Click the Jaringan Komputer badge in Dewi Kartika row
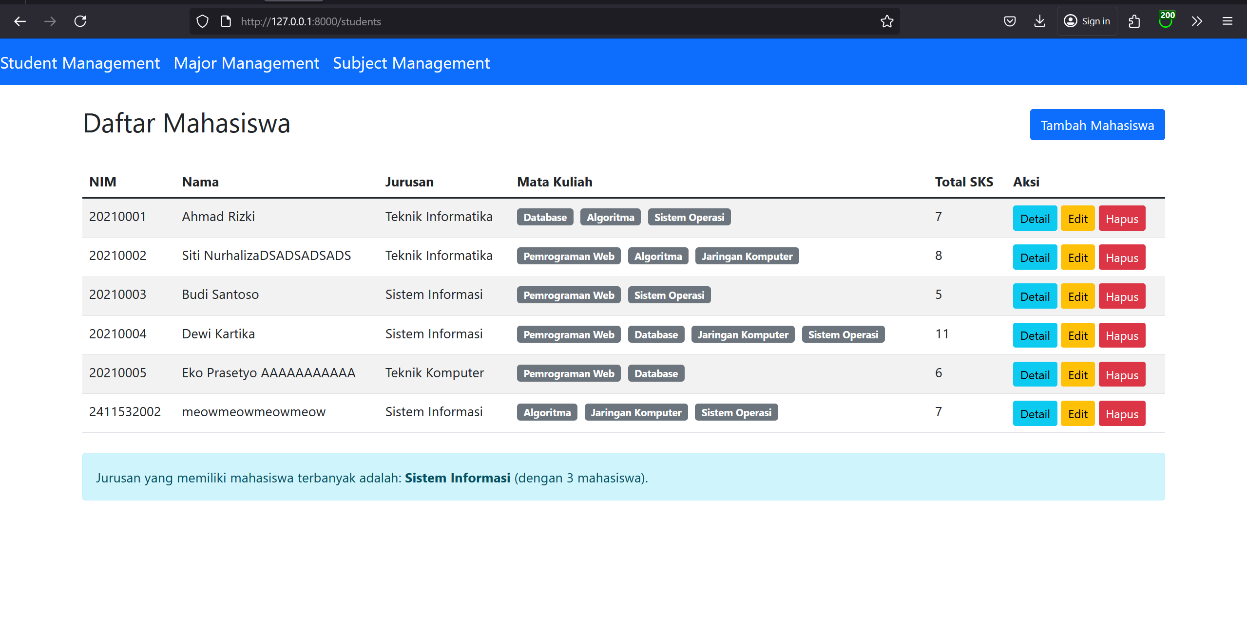Image resolution: width=1247 pixels, height=628 pixels. (743, 334)
